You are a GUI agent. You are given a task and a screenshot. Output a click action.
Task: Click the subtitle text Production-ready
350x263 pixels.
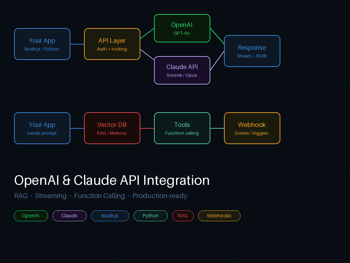click(160, 196)
